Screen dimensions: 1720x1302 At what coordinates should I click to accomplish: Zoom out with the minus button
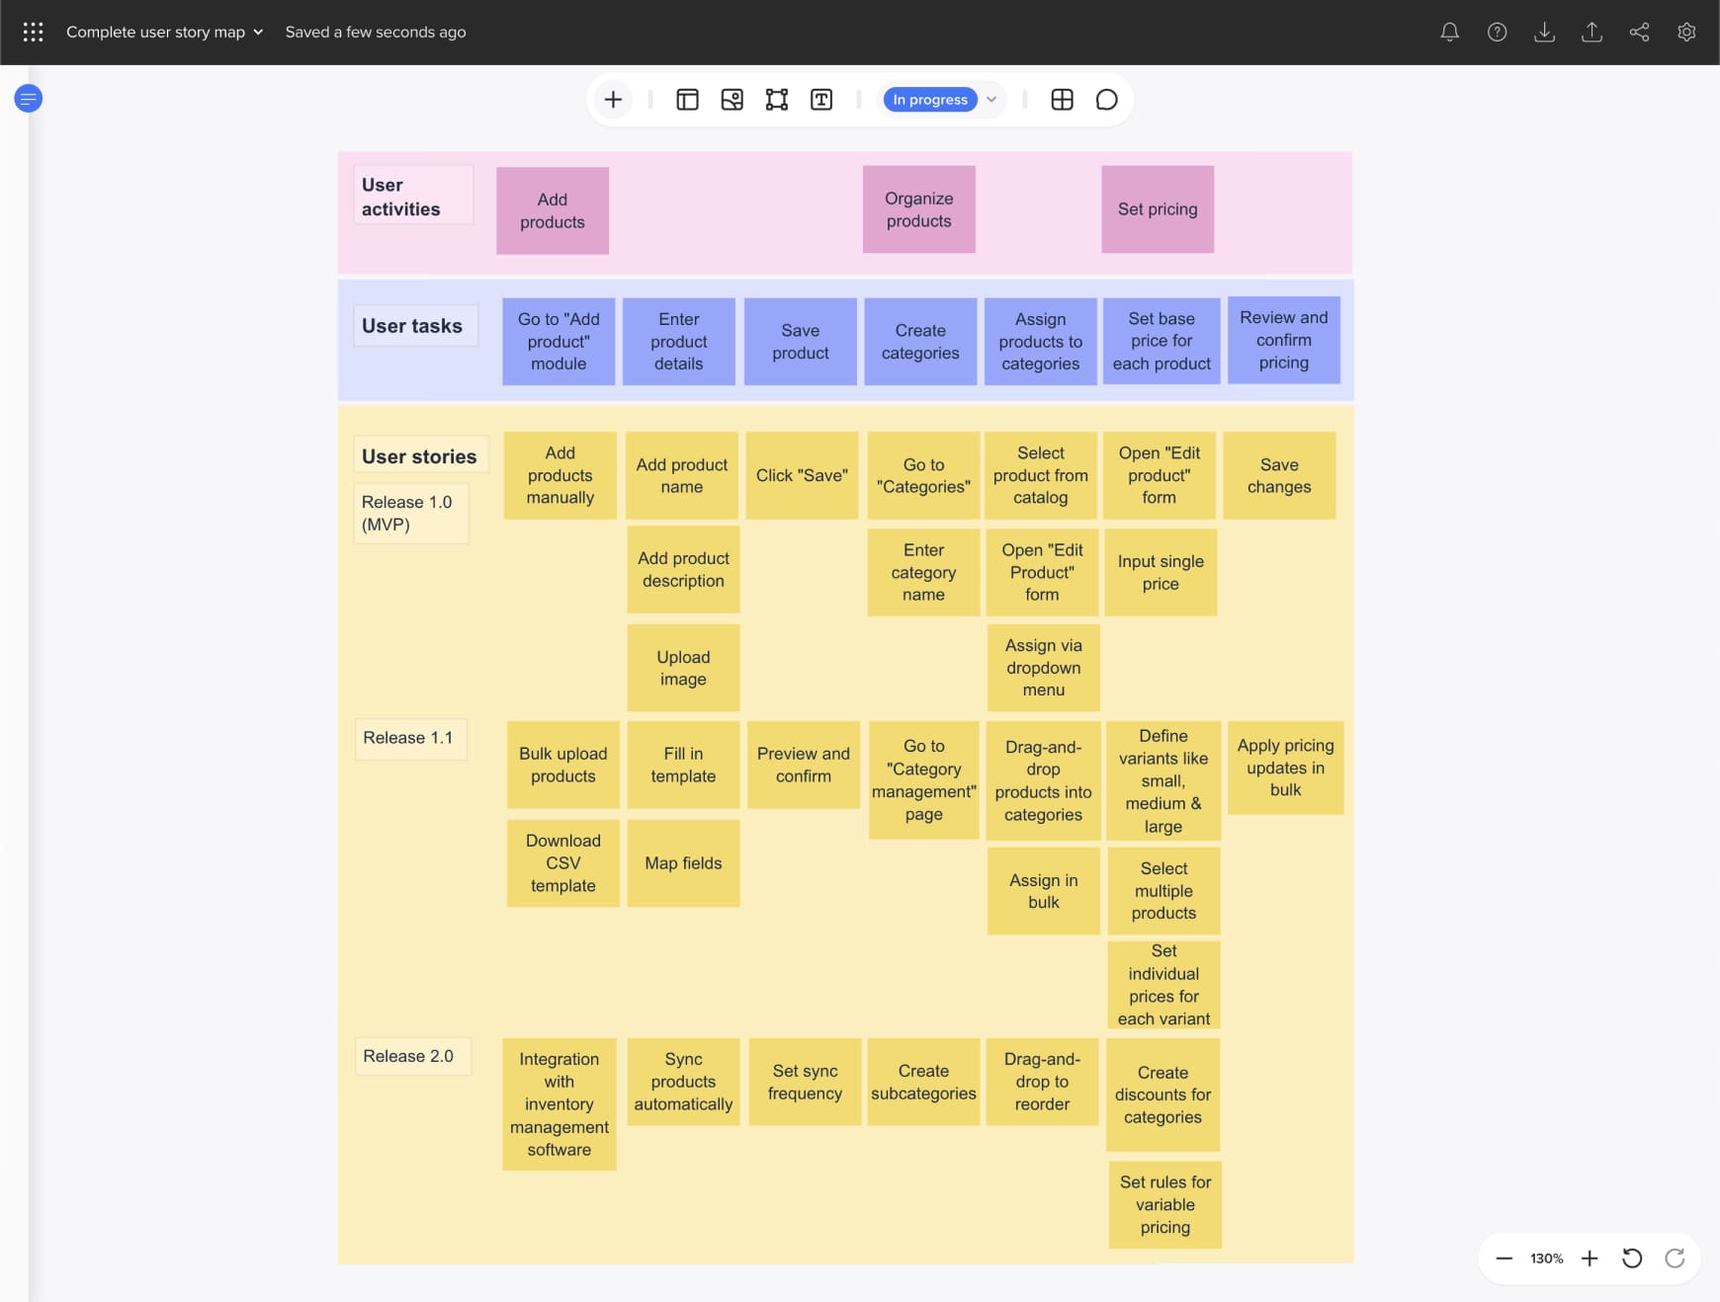[x=1504, y=1259]
